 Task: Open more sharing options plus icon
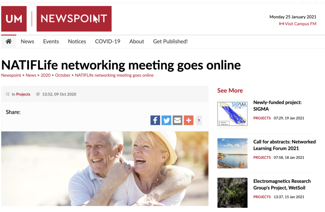coord(189,120)
